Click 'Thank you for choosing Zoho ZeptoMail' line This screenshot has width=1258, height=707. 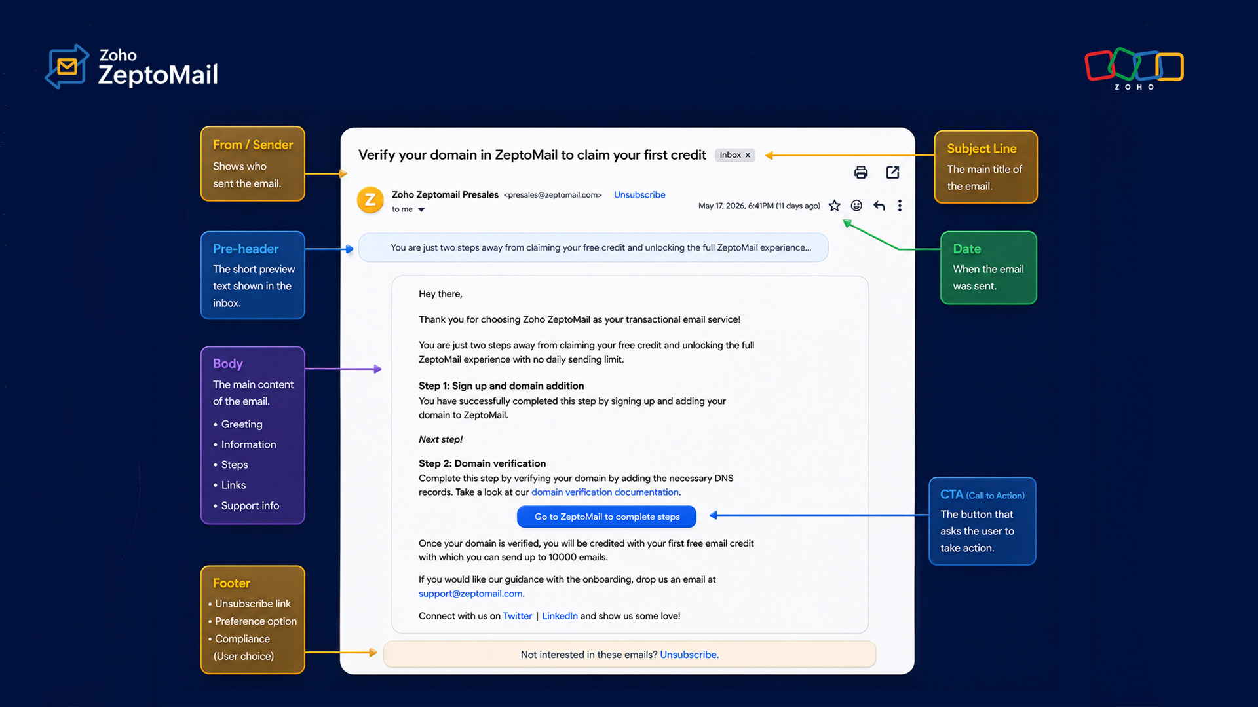point(579,319)
